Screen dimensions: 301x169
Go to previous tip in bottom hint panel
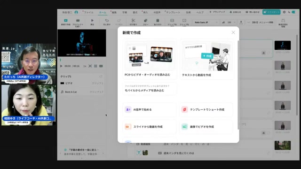click(61, 154)
